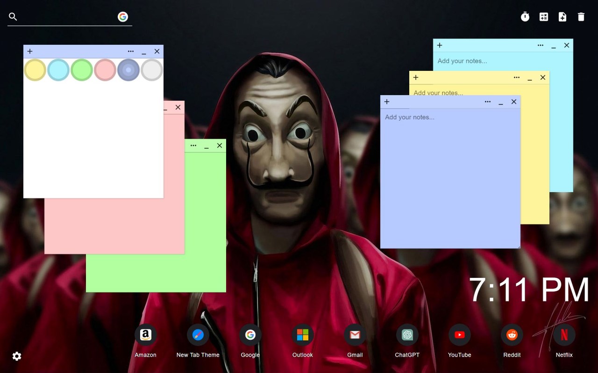Image resolution: width=598 pixels, height=373 pixels.
Task: Click the add new note icon in top toolbar
Action: 562,17
